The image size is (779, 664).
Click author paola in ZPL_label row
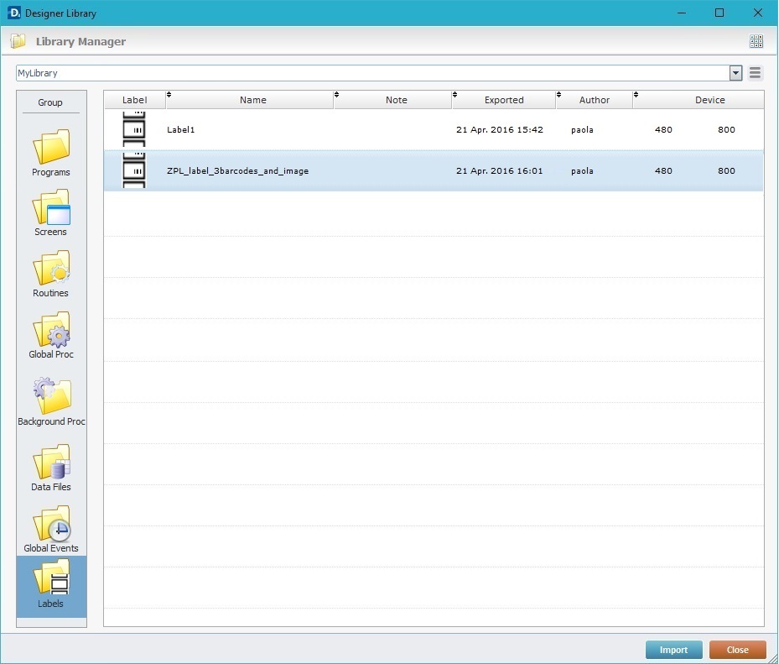(x=582, y=171)
